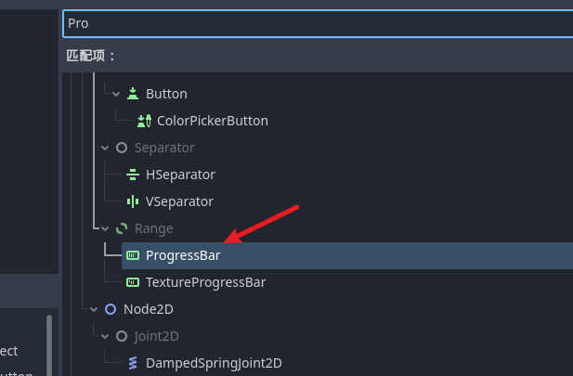Collapse the Button tree branch
This screenshot has height=376, width=573.
116,95
